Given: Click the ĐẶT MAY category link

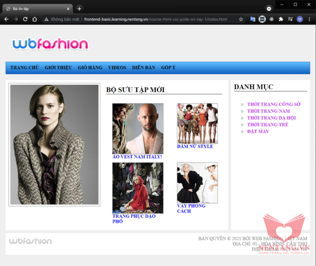Looking at the screenshot, I should (x=258, y=131).
